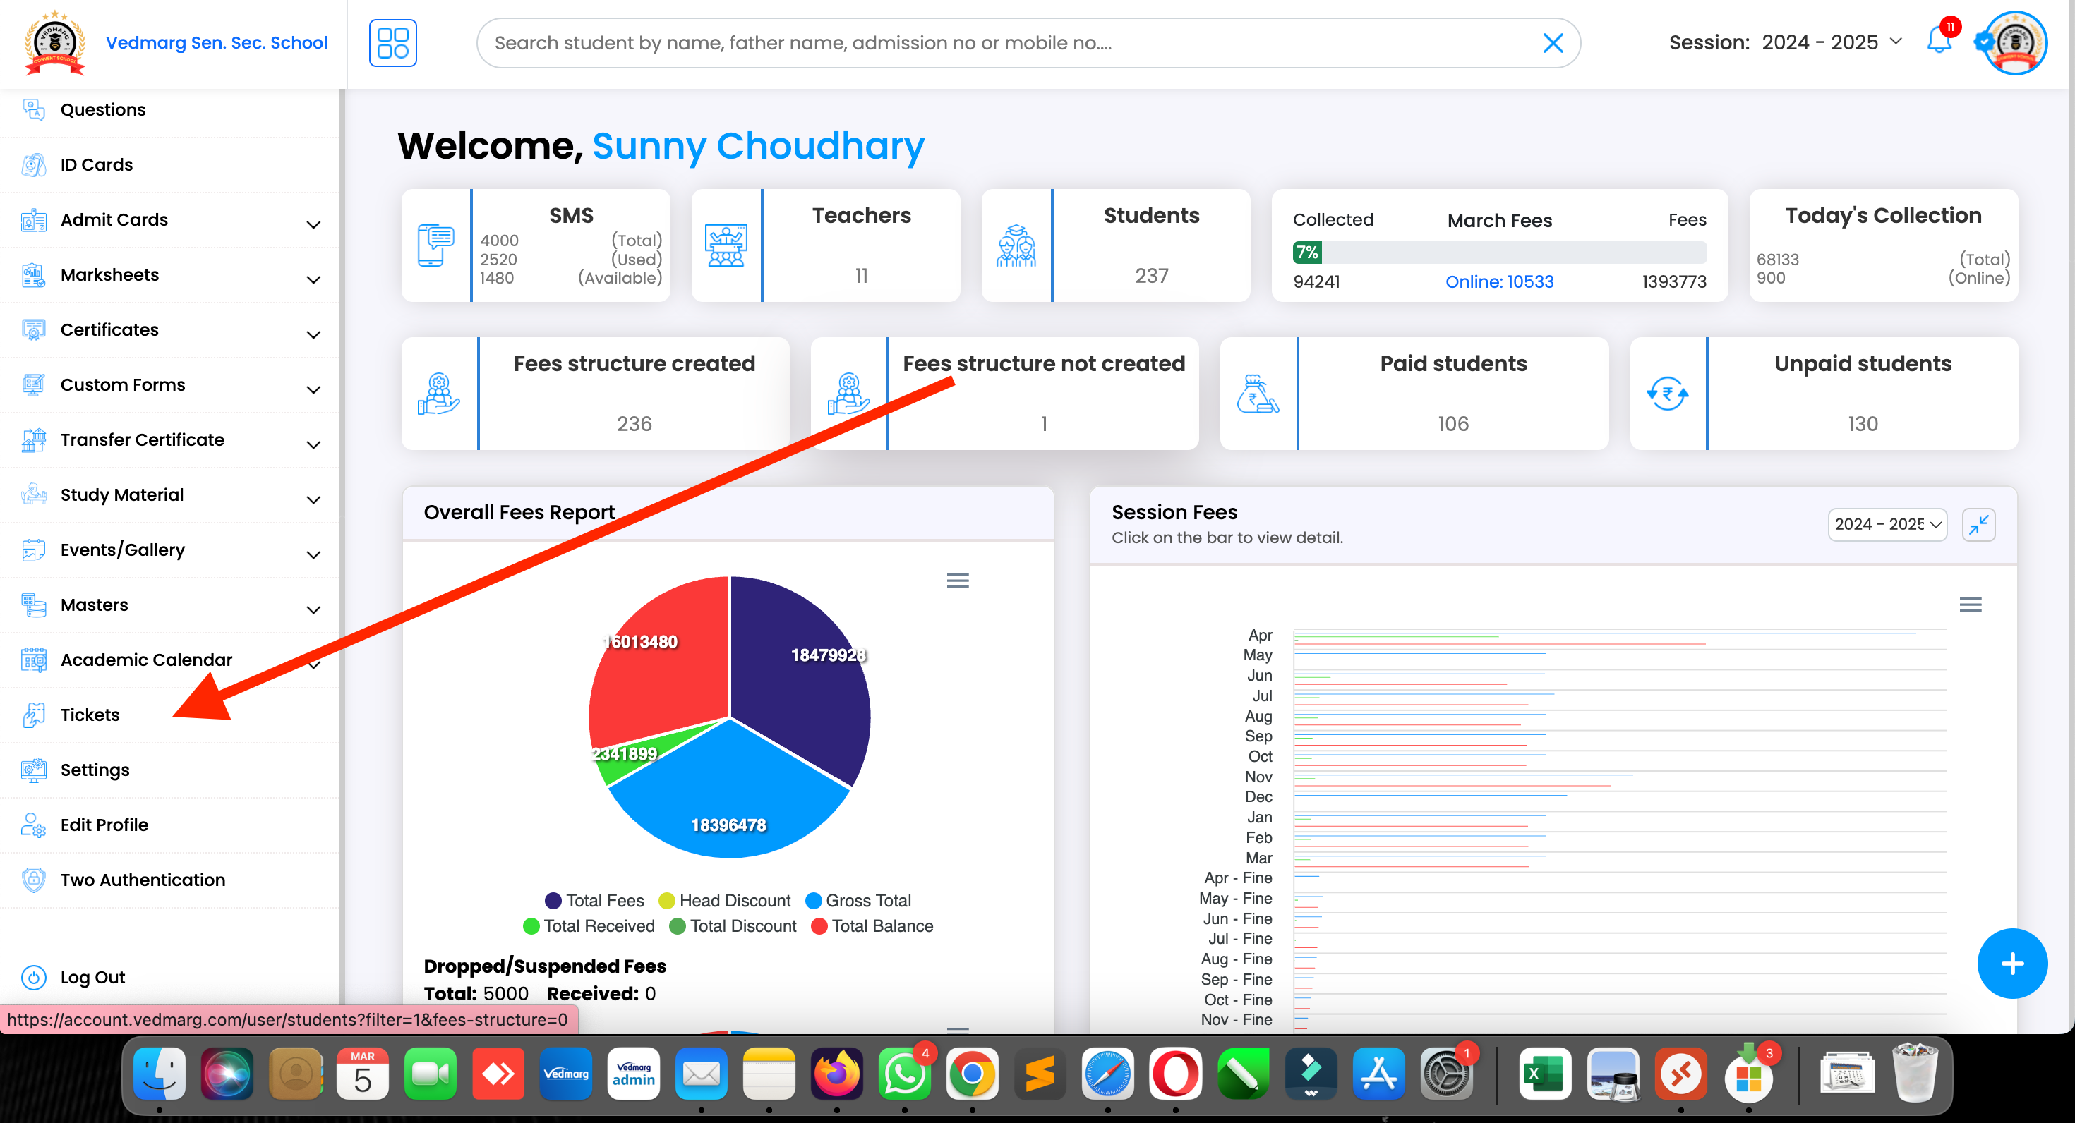Open the Session year dropdown in header

(x=1829, y=42)
